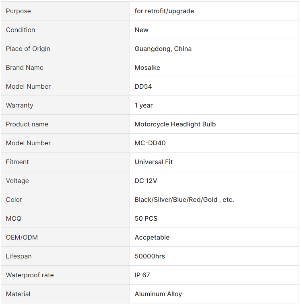Click the 'IP 67' waterproof rate value

click(x=142, y=275)
